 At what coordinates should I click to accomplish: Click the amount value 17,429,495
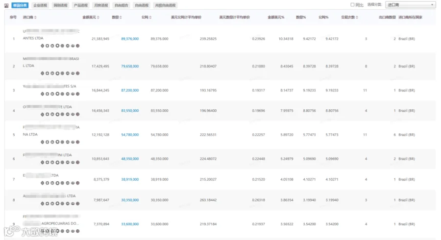(x=100, y=66)
